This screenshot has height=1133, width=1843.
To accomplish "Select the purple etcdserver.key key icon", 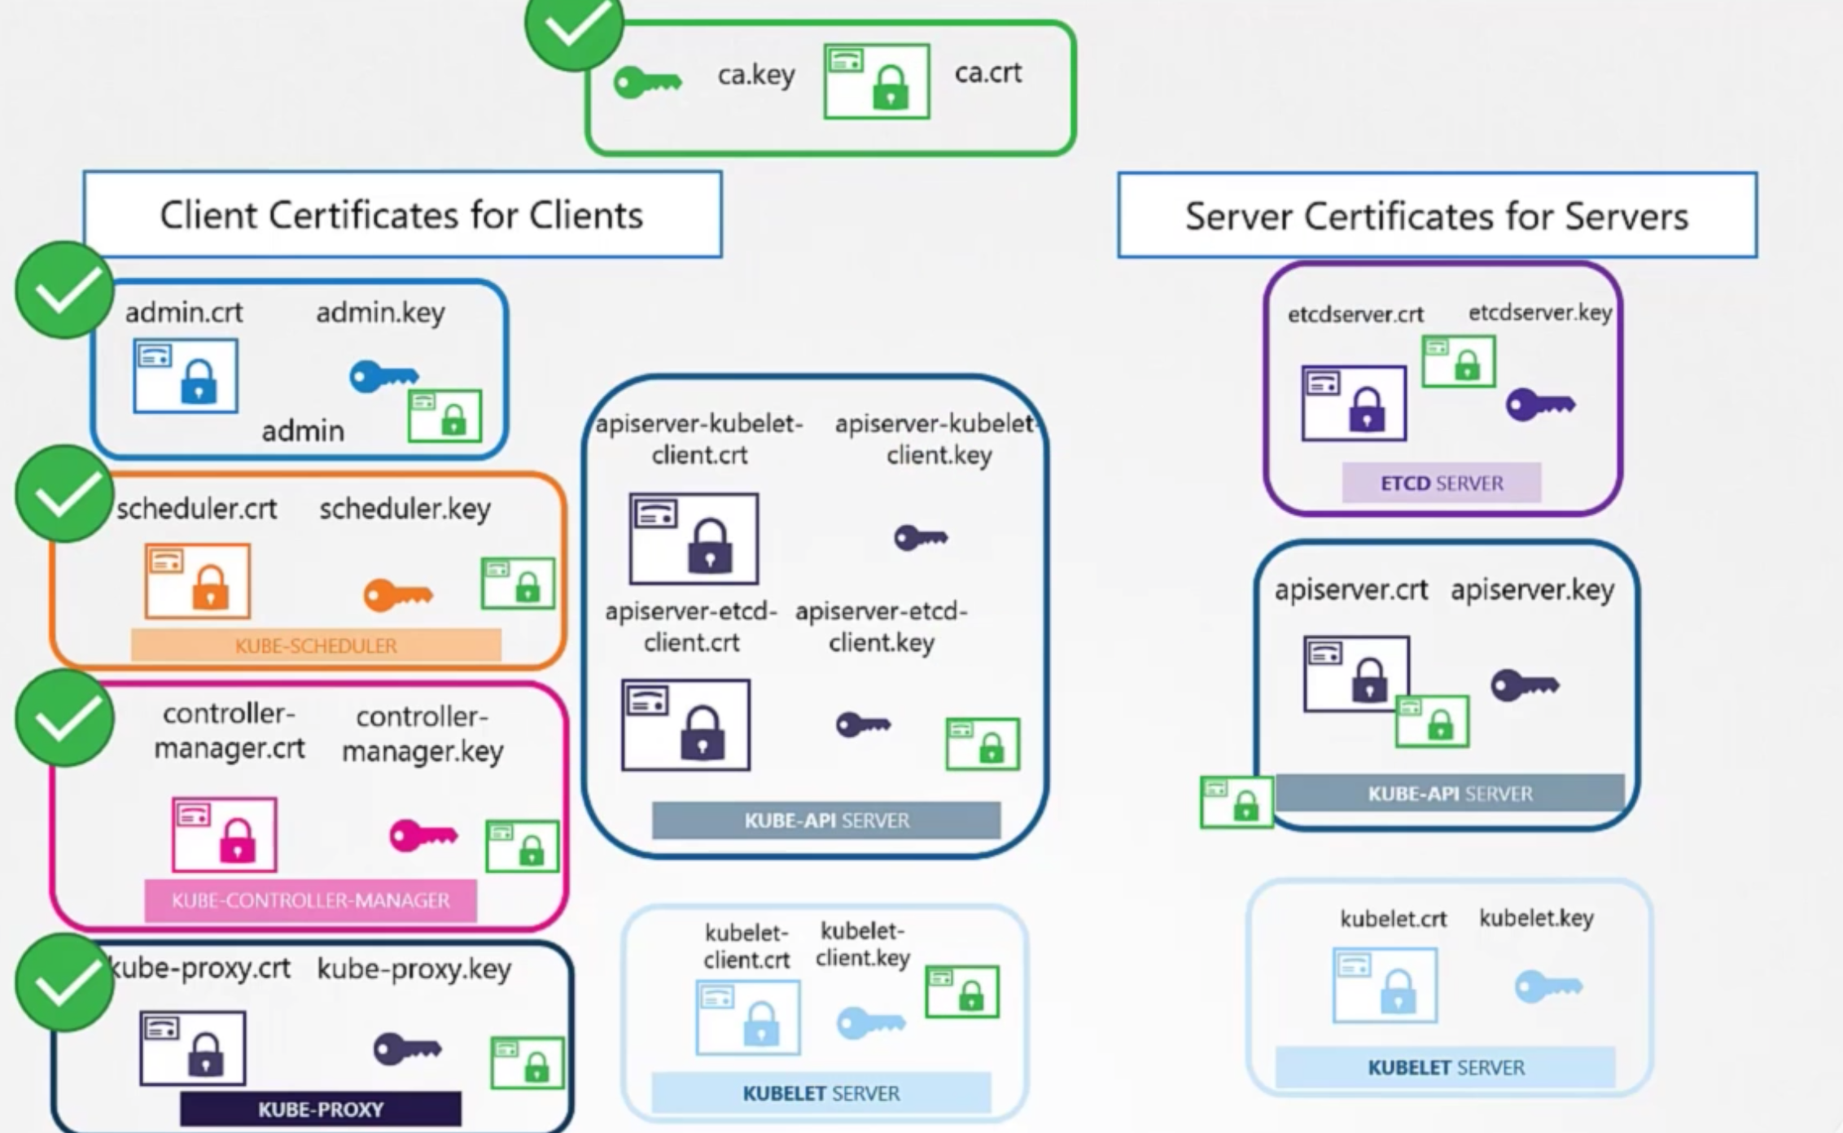I will point(1539,405).
